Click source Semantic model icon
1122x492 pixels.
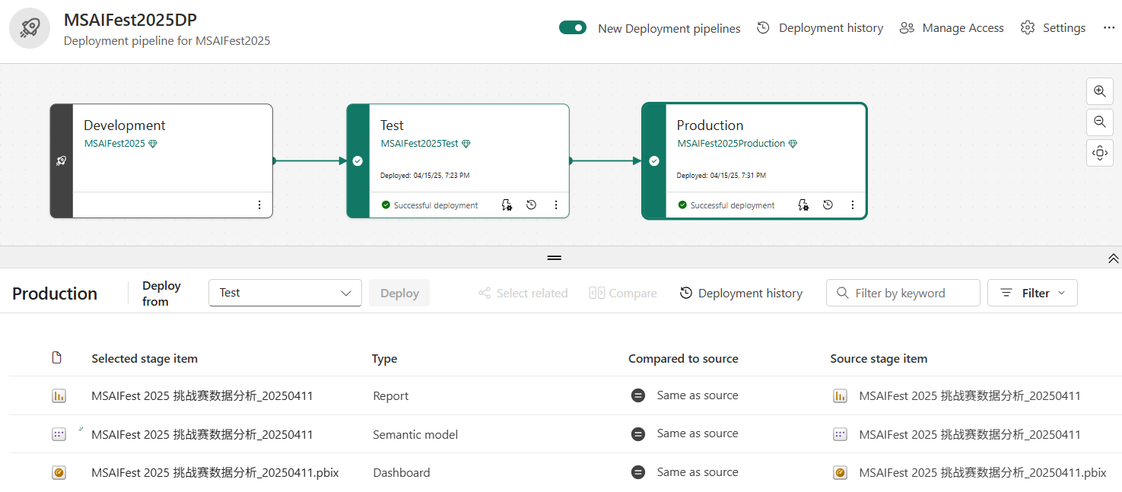pos(840,434)
